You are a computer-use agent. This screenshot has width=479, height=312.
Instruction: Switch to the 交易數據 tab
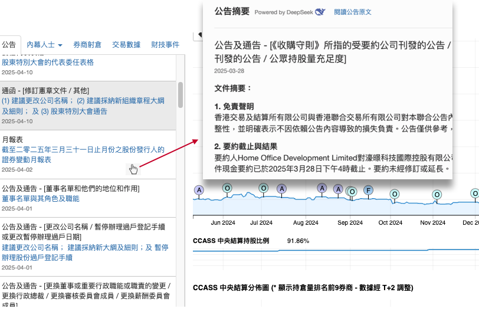pyautogui.click(x=126, y=45)
